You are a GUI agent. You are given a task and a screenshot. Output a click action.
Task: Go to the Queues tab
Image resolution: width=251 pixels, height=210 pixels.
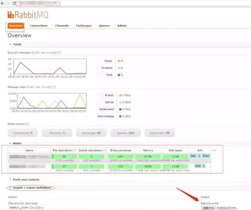(104, 26)
